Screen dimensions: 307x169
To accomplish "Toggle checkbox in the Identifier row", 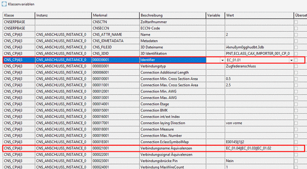I will pyautogui.click(x=296, y=60).
